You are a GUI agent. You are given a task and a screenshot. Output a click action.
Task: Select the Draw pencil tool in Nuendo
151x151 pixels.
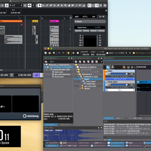(47, 5)
